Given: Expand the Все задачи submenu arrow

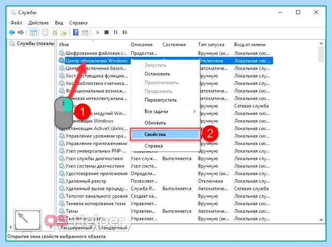Looking at the screenshot, I should click(x=194, y=111).
